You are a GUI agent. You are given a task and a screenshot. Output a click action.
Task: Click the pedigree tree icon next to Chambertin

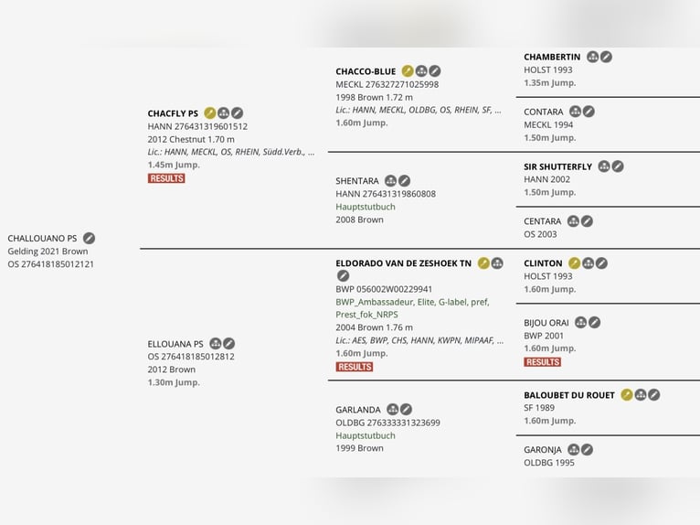[593, 57]
